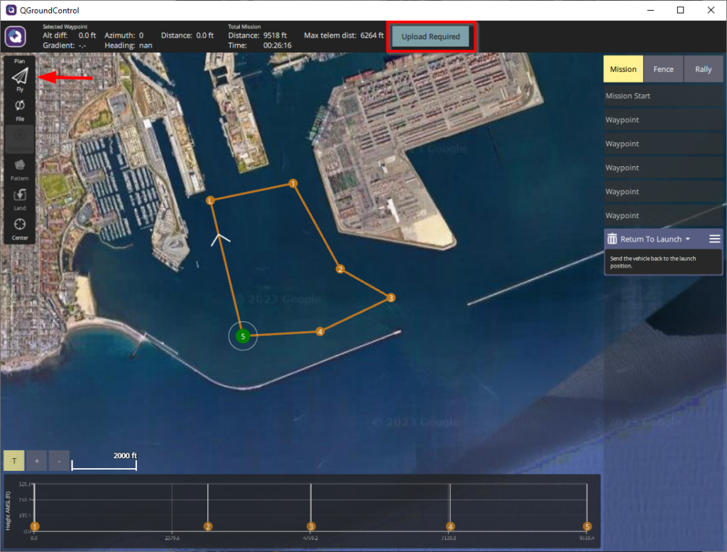Image resolution: width=727 pixels, height=552 pixels.
Task: Delete Return To Launch item with trash icon
Action: [612, 239]
